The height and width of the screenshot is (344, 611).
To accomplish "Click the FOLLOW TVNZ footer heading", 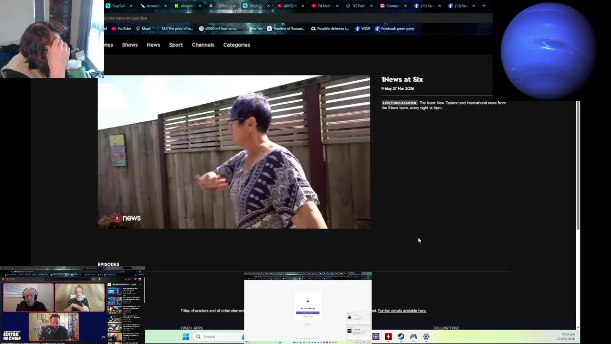I will pyautogui.click(x=446, y=328).
